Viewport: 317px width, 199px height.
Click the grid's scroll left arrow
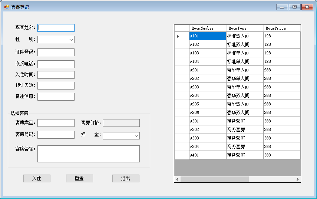tap(177, 179)
